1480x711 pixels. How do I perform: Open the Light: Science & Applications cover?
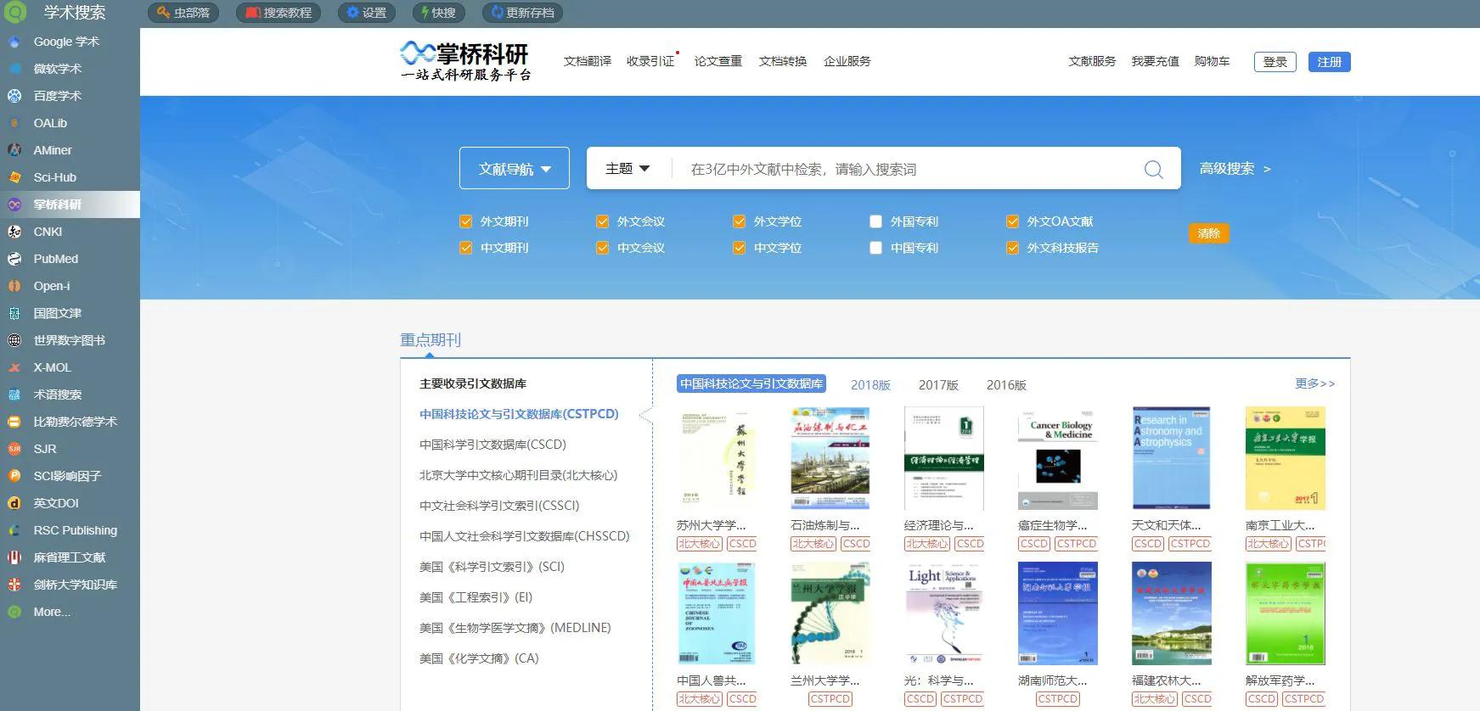[x=944, y=613]
